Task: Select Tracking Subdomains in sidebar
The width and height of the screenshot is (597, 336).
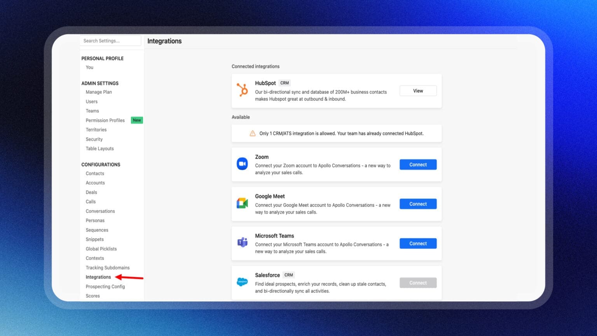Action: pyautogui.click(x=108, y=268)
